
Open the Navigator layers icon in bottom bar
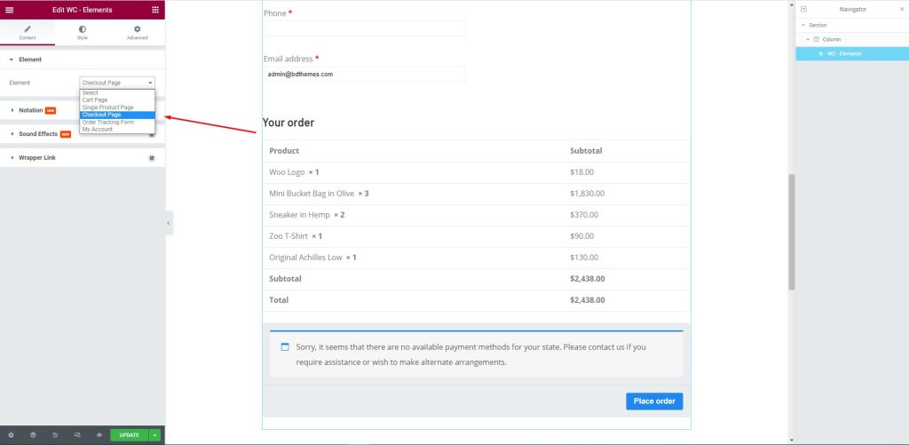click(x=33, y=435)
